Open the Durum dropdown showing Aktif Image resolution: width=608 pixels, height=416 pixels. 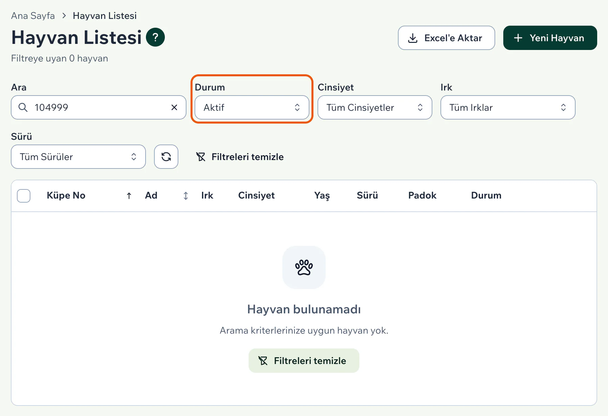point(252,107)
